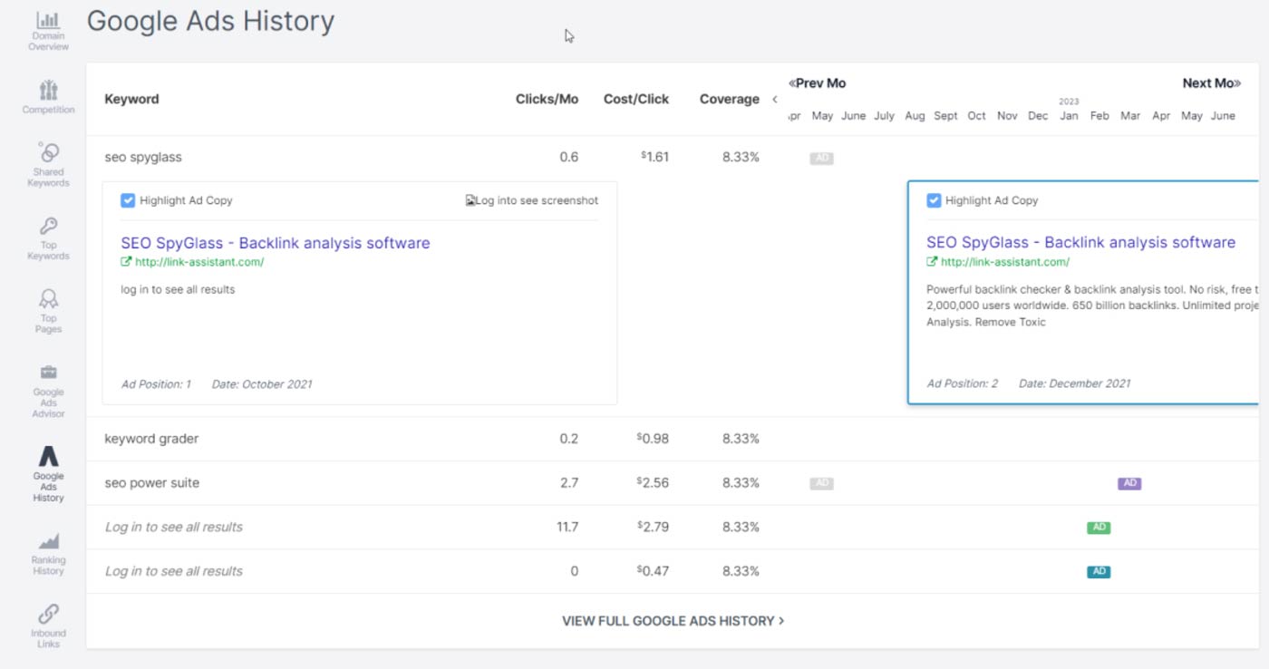Click the Google Ads History page heading
Image resolution: width=1269 pixels, height=669 pixels.
point(210,21)
